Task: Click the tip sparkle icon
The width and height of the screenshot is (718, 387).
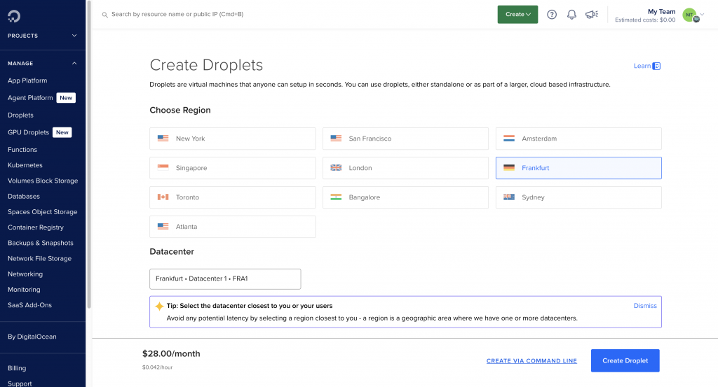Action: [159, 306]
